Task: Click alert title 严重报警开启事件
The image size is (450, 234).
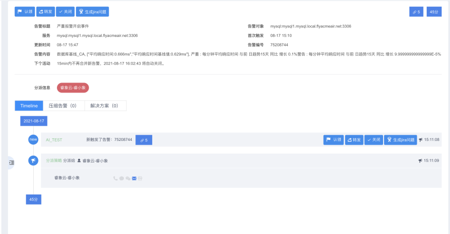Action: [x=73, y=26]
